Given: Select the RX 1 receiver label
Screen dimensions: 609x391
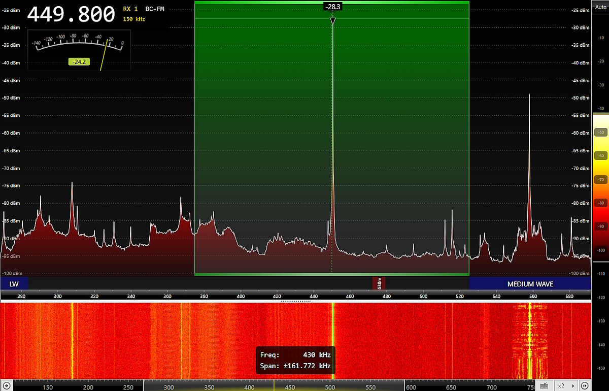Looking at the screenshot, I should point(130,9).
